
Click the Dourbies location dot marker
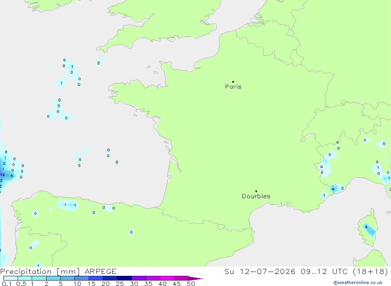[256, 191]
